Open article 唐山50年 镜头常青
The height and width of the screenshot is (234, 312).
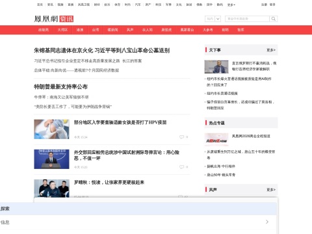(x=221, y=175)
